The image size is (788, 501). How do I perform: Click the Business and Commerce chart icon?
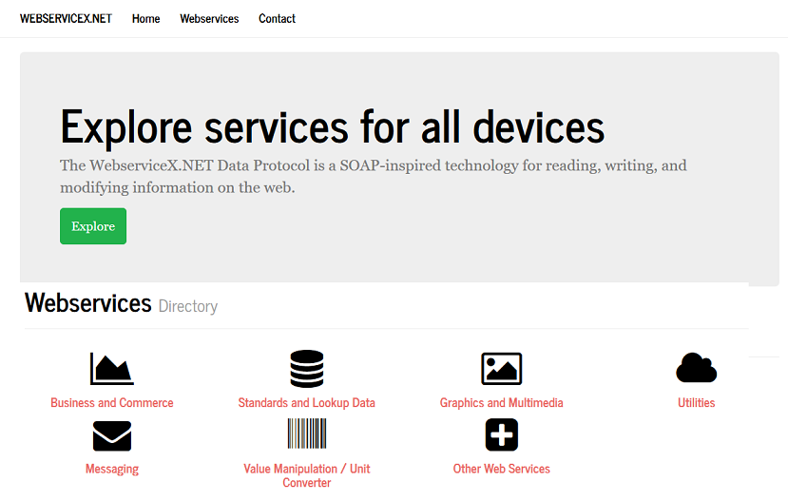(x=112, y=369)
